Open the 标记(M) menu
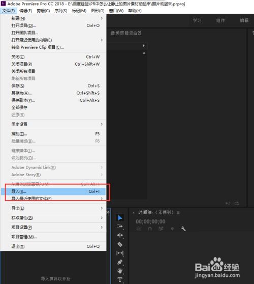 79,11
